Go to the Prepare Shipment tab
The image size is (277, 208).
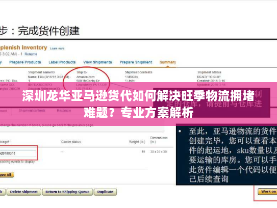point(136,62)
